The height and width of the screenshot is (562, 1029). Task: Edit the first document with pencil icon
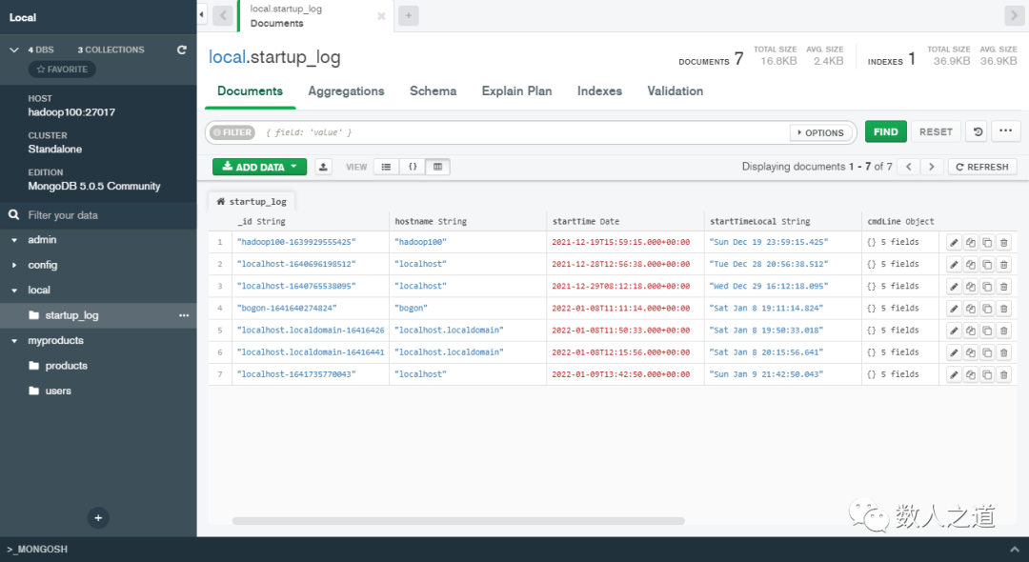tap(956, 241)
